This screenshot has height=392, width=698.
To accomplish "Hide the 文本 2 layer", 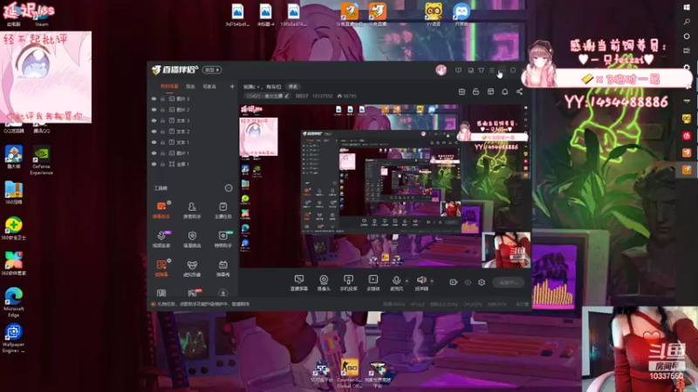I will point(154,132).
